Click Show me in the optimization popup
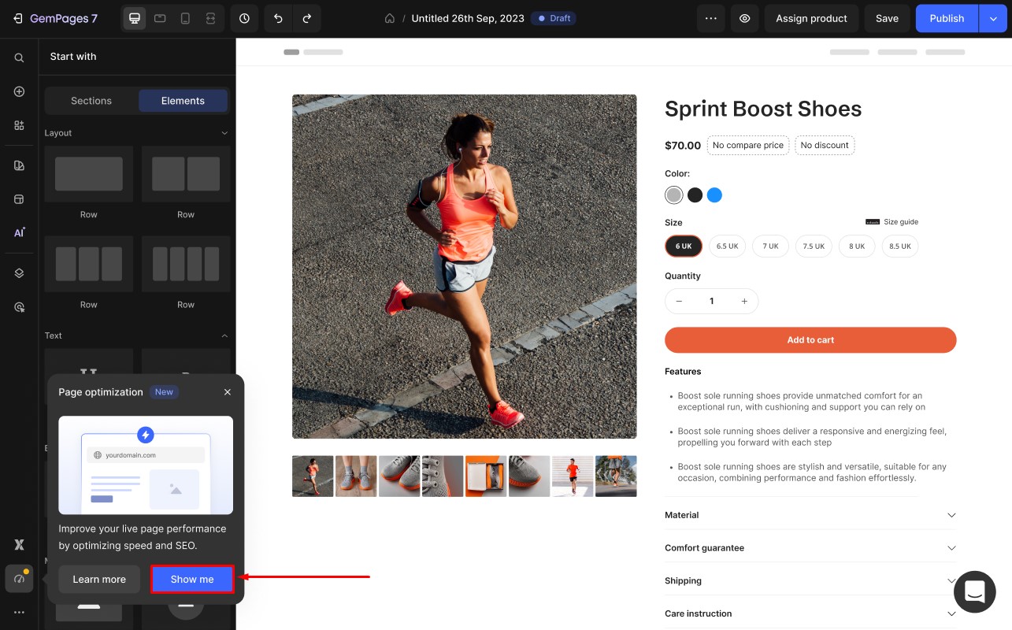 [x=192, y=579]
